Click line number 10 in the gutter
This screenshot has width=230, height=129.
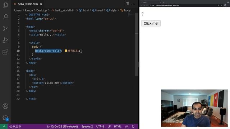(x=18, y=51)
